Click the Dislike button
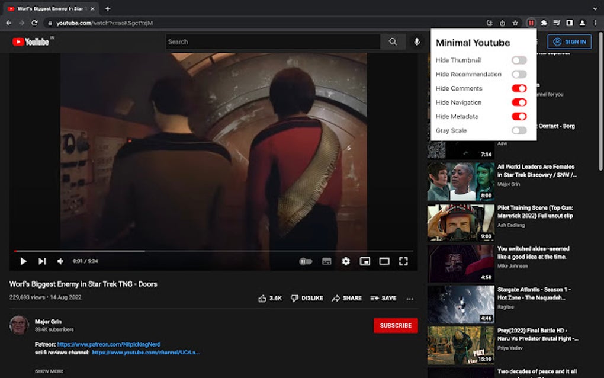 307,298
